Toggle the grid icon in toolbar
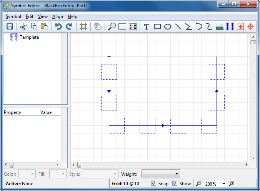The height and width of the screenshot is (191, 260). [83, 26]
